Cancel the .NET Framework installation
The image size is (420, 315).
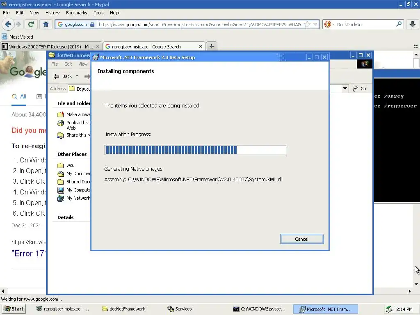[302, 239]
